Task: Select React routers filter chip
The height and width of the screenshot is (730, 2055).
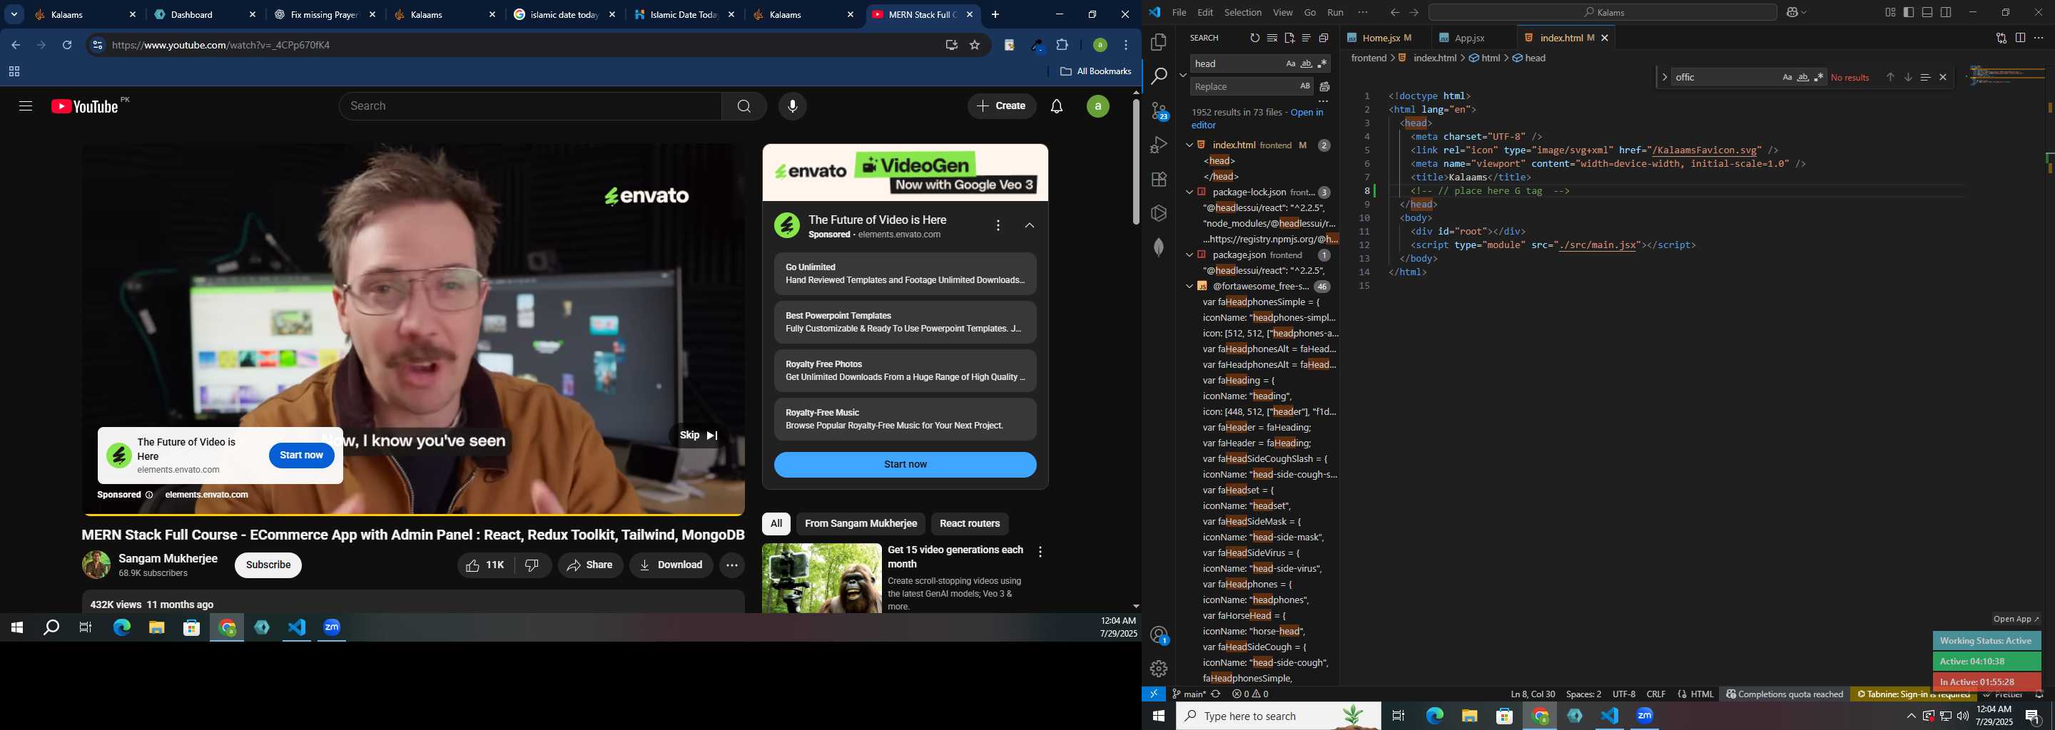Action: coord(969,523)
